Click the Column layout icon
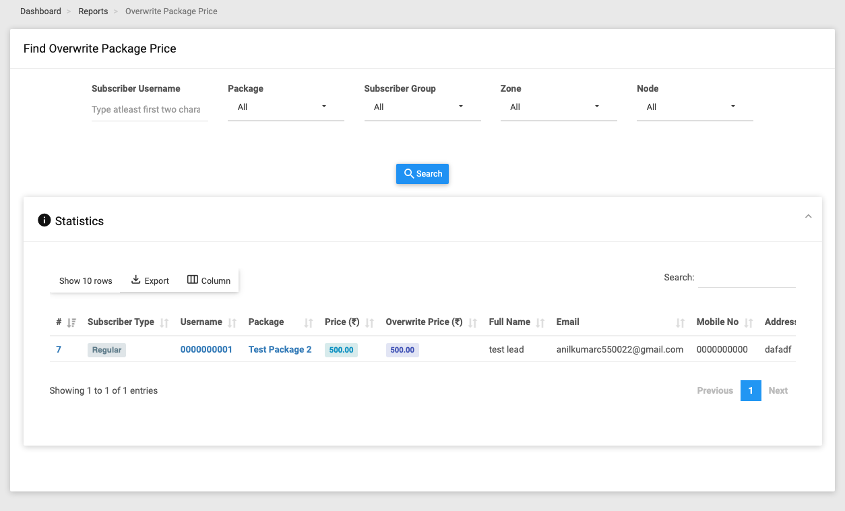The height and width of the screenshot is (511, 845). (193, 280)
